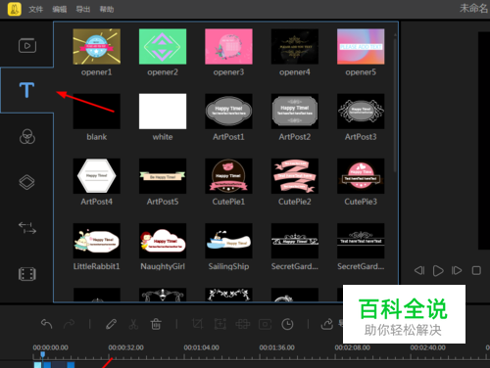490x368 pixels.
Task: Open the filters sidebar icon
Action: click(x=27, y=136)
